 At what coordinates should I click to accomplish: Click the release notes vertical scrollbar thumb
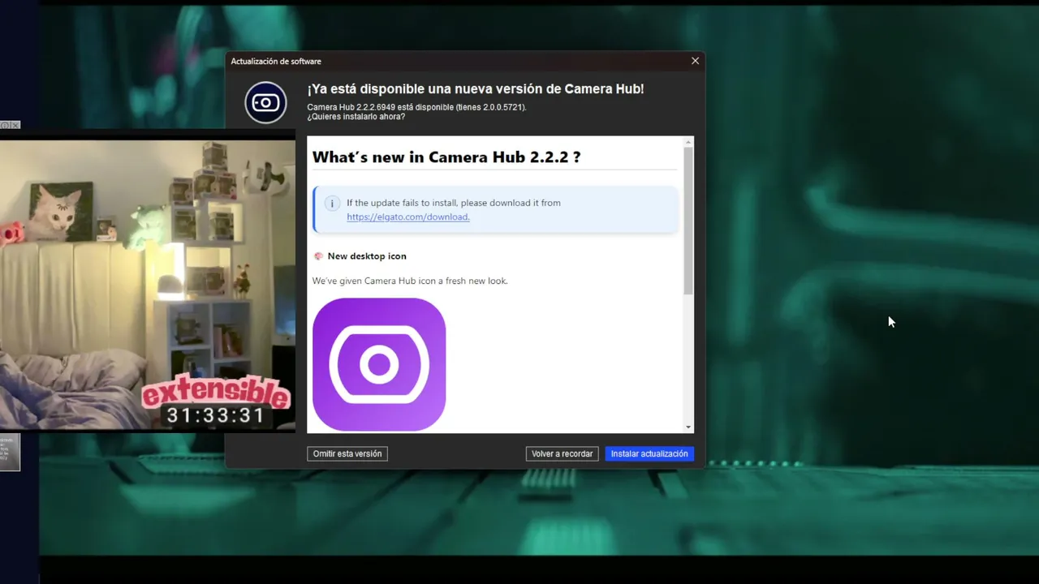(688, 221)
